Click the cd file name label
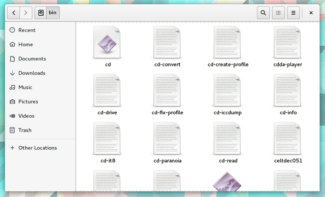The image size is (325, 197). (x=108, y=64)
